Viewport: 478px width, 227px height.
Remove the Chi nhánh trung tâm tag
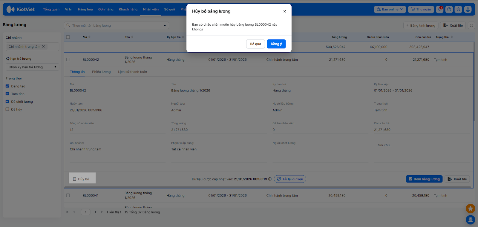coord(43,47)
